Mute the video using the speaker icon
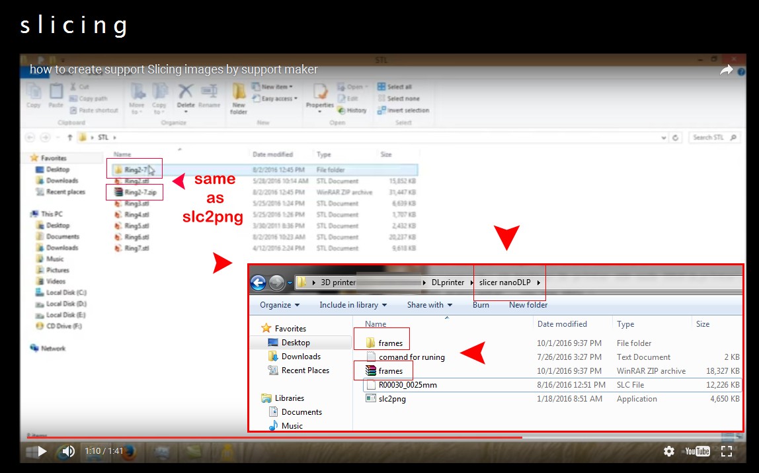Screen dimensions: 759x473 (x=68, y=451)
